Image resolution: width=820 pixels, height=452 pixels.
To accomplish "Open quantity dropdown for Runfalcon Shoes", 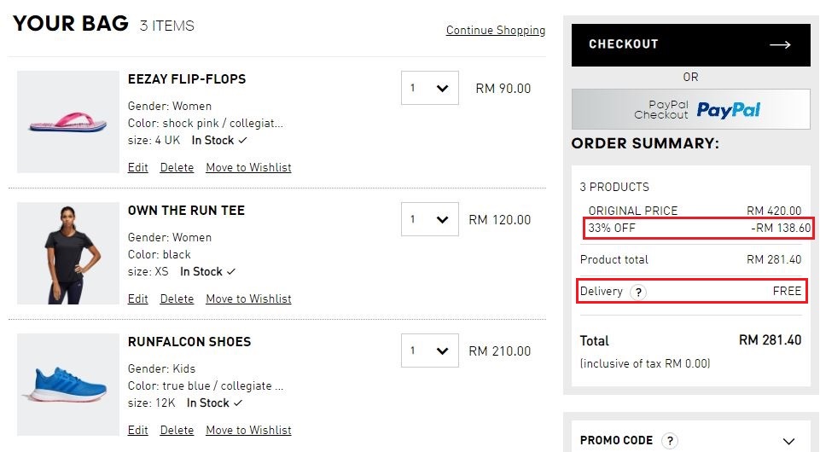I will 429,351.
